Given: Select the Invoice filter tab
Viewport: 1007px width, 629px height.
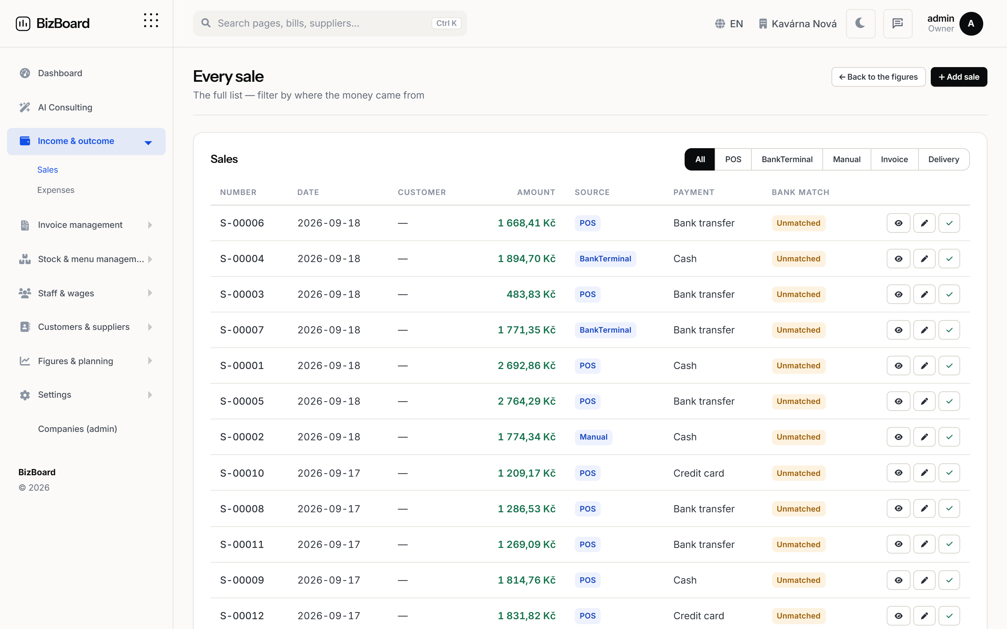Looking at the screenshot, I should (894, 159).
